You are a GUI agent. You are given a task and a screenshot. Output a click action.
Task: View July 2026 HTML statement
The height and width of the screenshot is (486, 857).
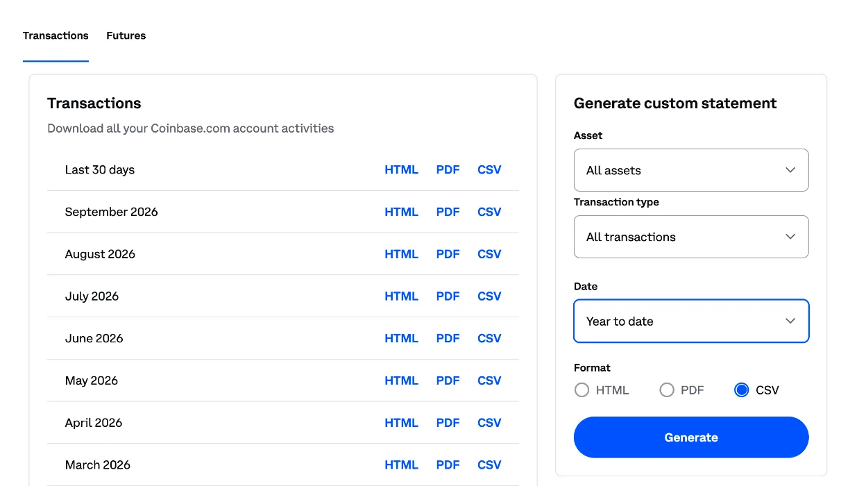401,296
